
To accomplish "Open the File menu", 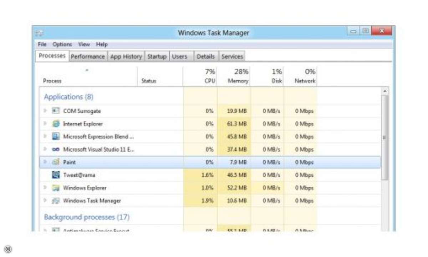I will click(42, 45).
